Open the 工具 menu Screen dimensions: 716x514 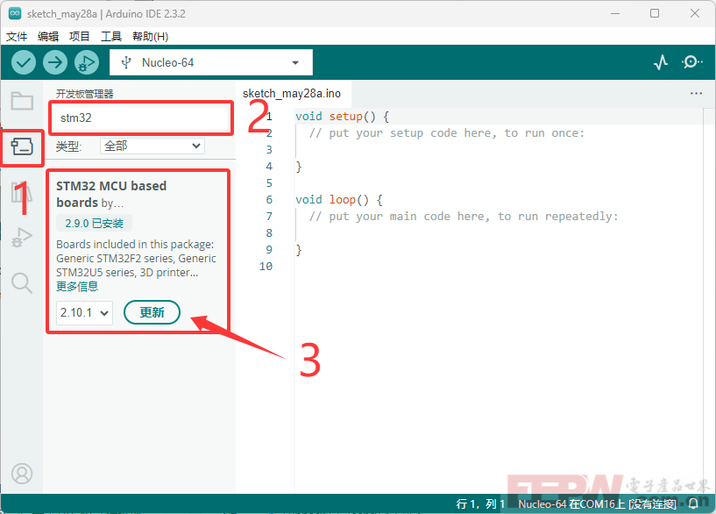click(111, 37)
